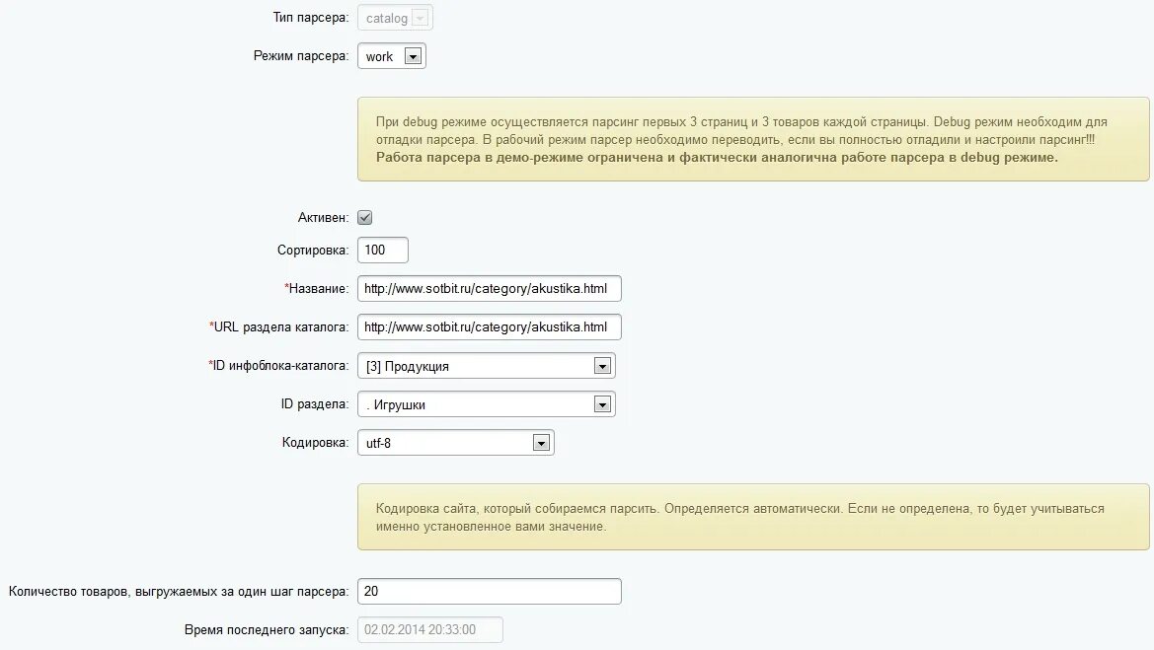Click the 'Тип парсера:' label
This screenshot has height=650, width=1154.
310,18
